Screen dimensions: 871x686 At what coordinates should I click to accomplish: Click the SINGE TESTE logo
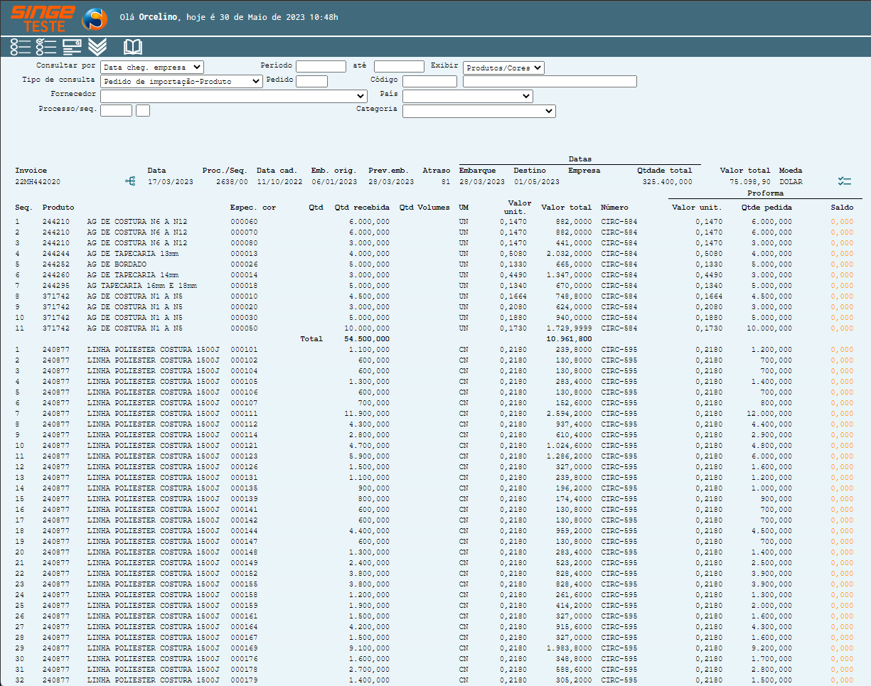click(x=43, y=18)
